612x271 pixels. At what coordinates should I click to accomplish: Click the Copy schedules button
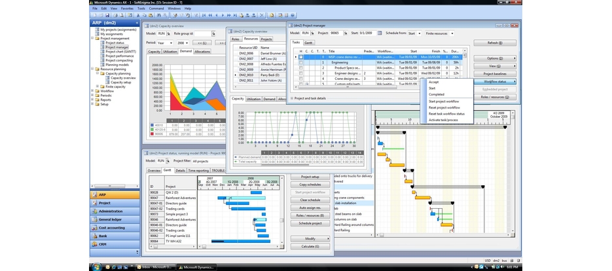pos(310,185)
